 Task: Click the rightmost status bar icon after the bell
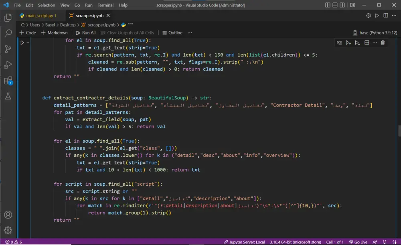[394, 242]
